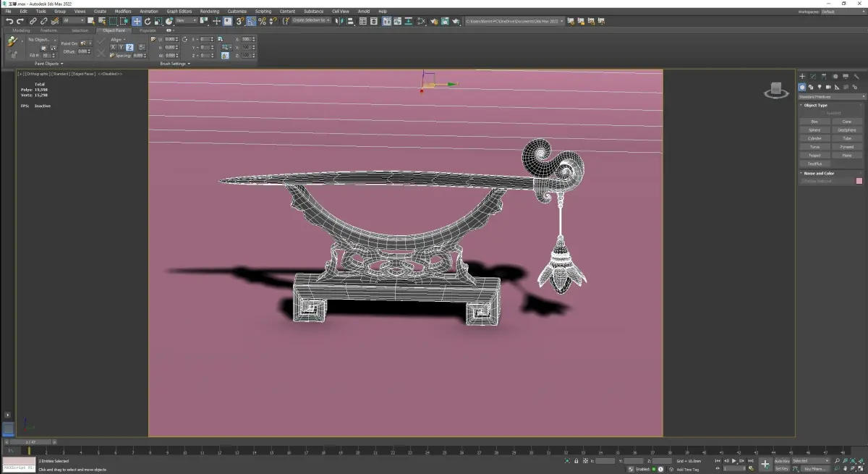Open the Graph Editors menu
The width and height of the screenshot is (868, 474).
[179, 12]
